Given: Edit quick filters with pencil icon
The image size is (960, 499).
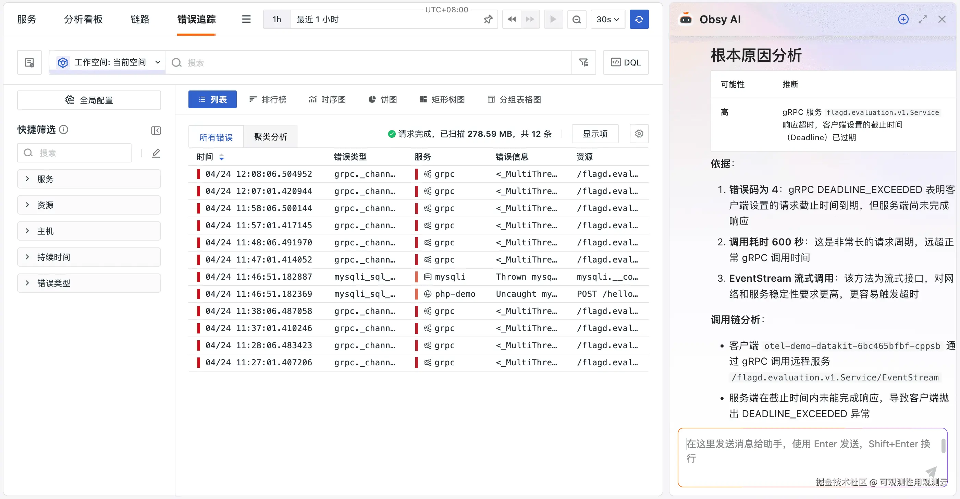Looking at the screenshot, I should (x=156, y=153).
